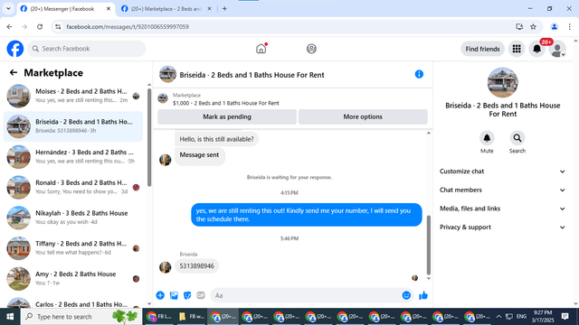Mute the conversation bell icon

(487, 138)
